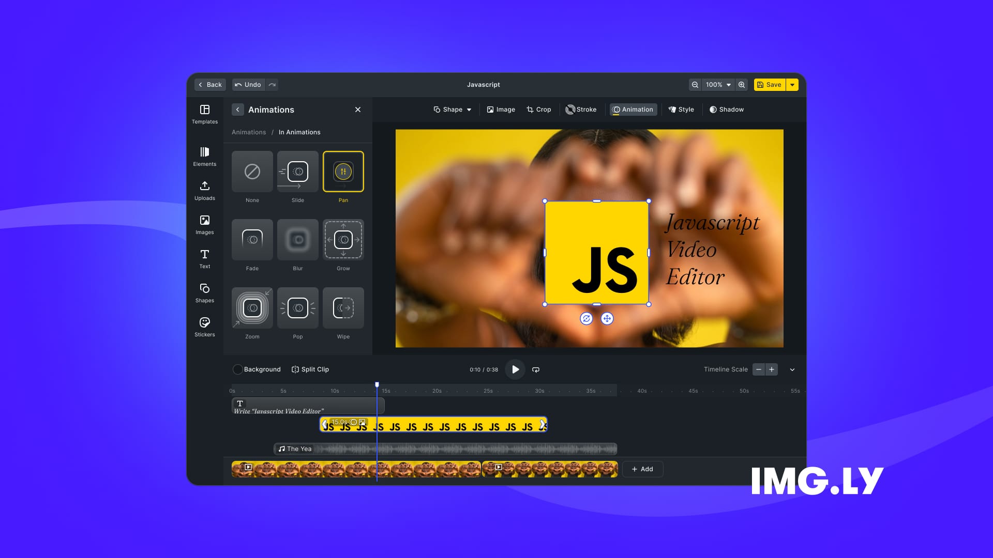Switch to the Style tab
993x558 pixels.
tap(682, 110)
